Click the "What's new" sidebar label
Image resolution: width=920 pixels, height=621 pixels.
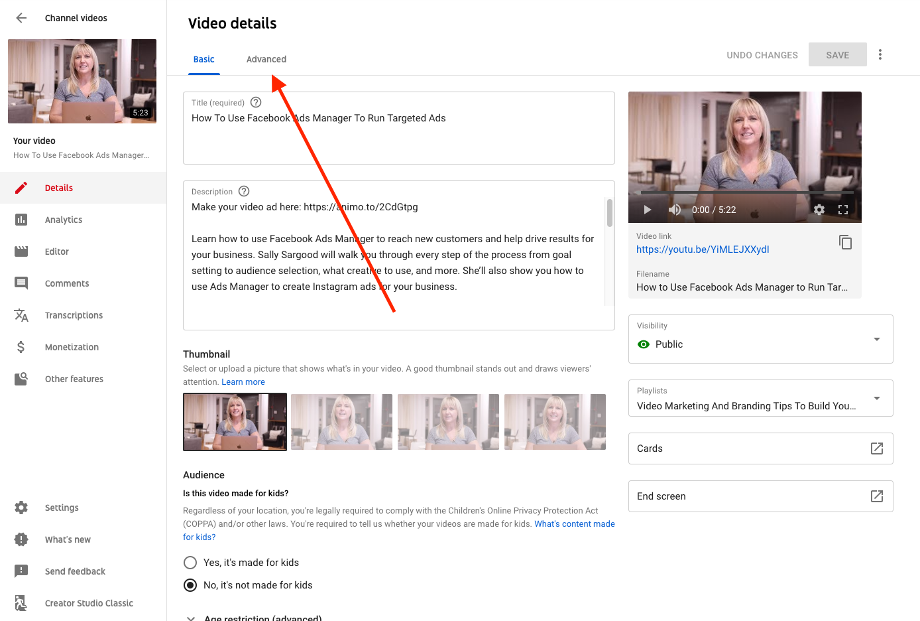68,539
